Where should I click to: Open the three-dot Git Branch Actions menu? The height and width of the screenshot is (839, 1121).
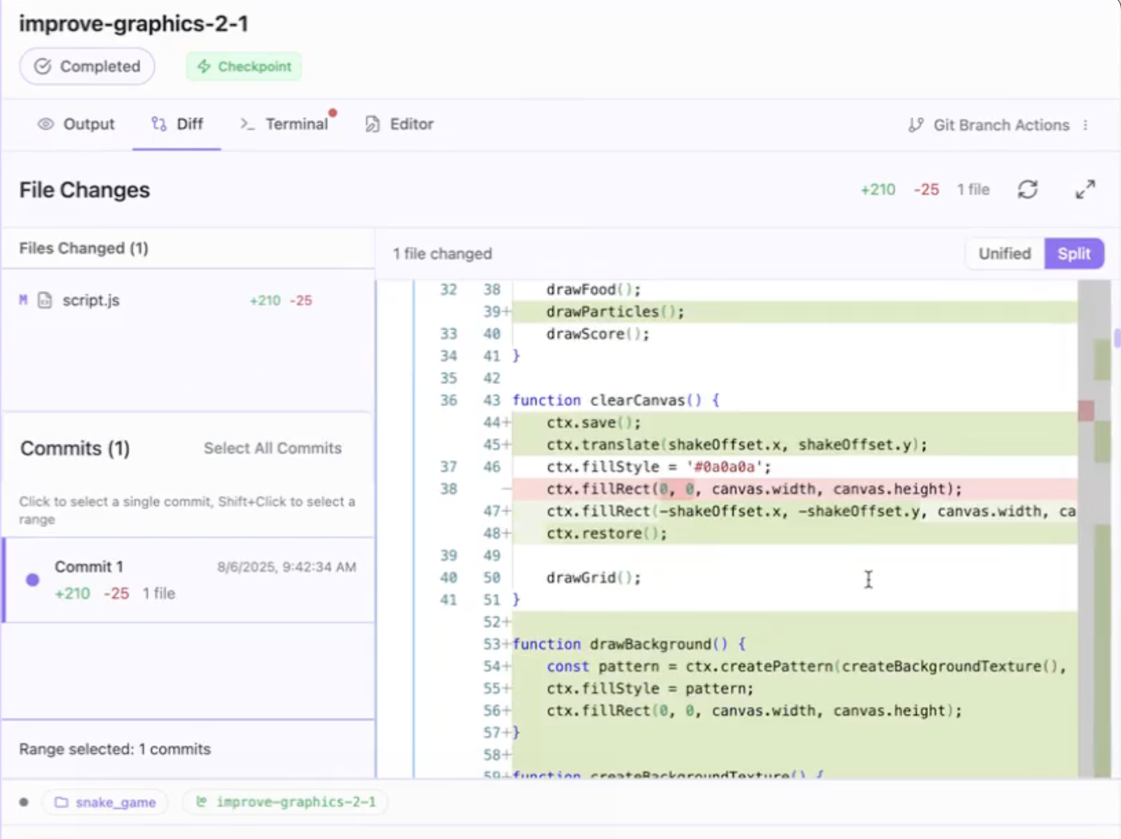click(1085, 125)
